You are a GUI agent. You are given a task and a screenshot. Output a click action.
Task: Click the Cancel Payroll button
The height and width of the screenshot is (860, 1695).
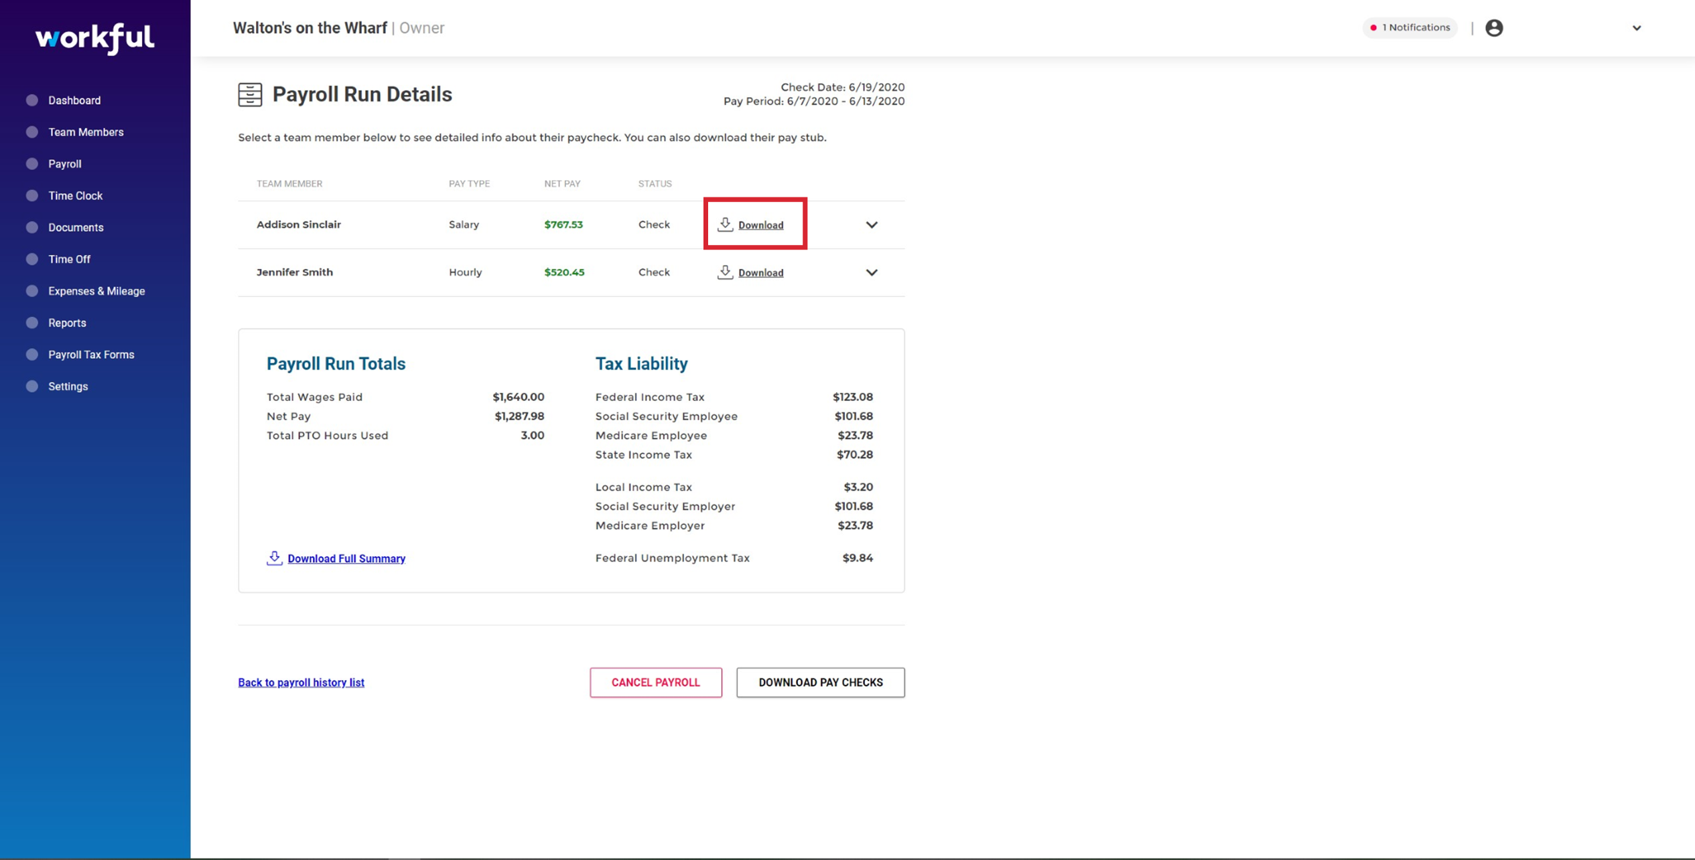click(656, 682)
